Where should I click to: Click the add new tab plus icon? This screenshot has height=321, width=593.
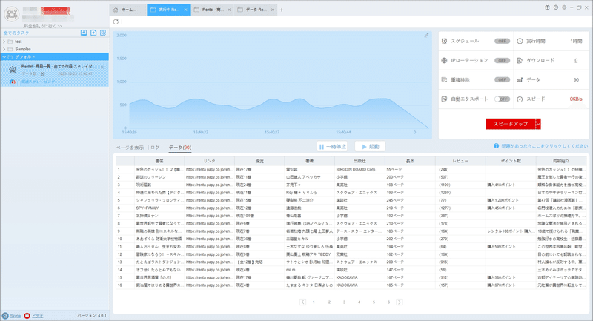(282, 10)
